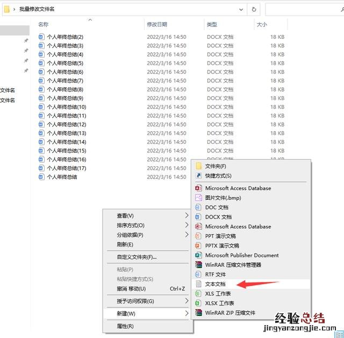Select file 个人年终总结(13)

(x=67, y=133)
